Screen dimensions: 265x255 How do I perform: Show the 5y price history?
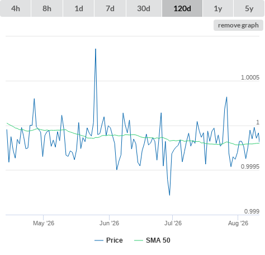pyautogui.click(x=249, y=8)
